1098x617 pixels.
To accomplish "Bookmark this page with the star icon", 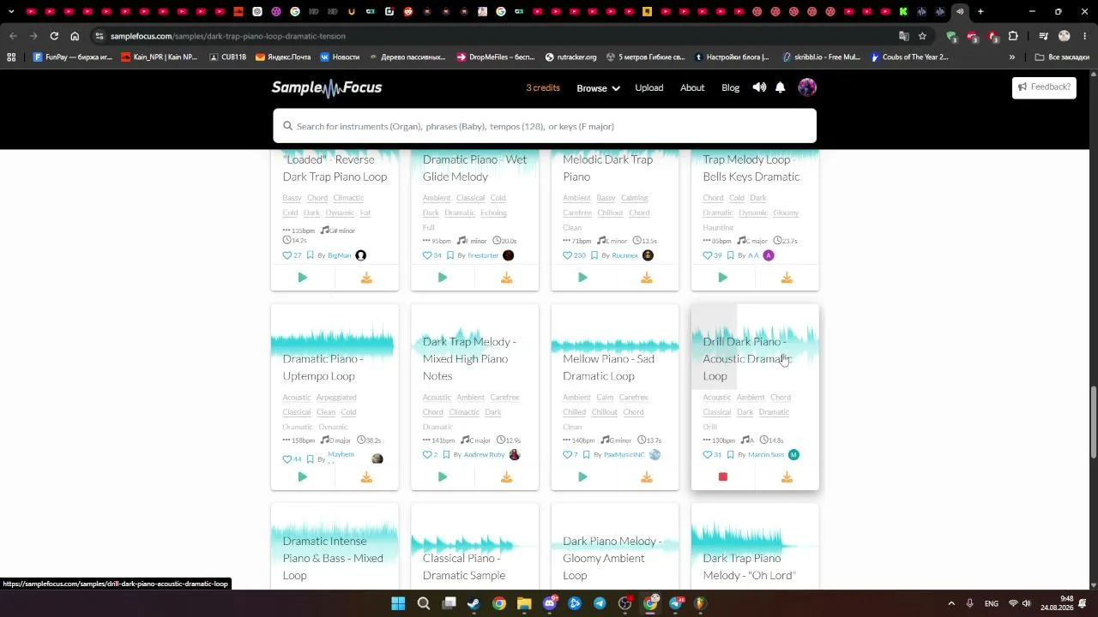I will pos(922,36).
